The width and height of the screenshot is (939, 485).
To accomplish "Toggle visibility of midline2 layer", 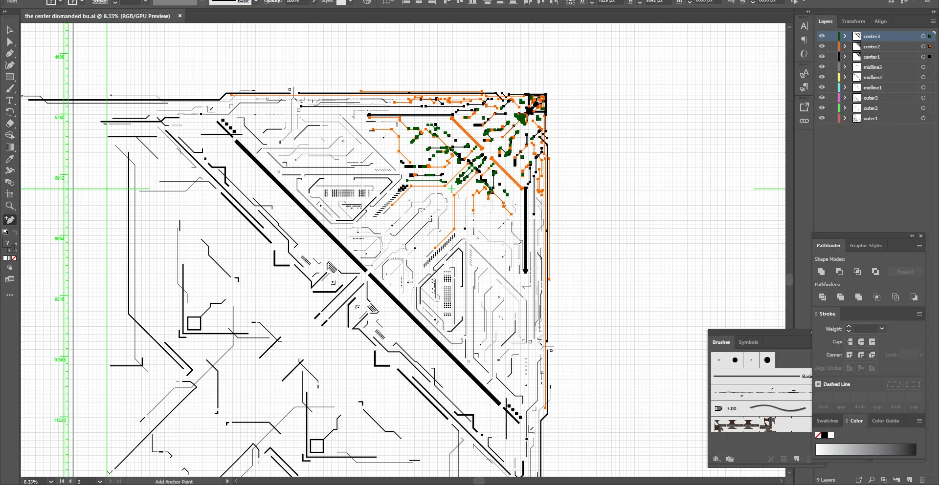I will coord(822,77).
